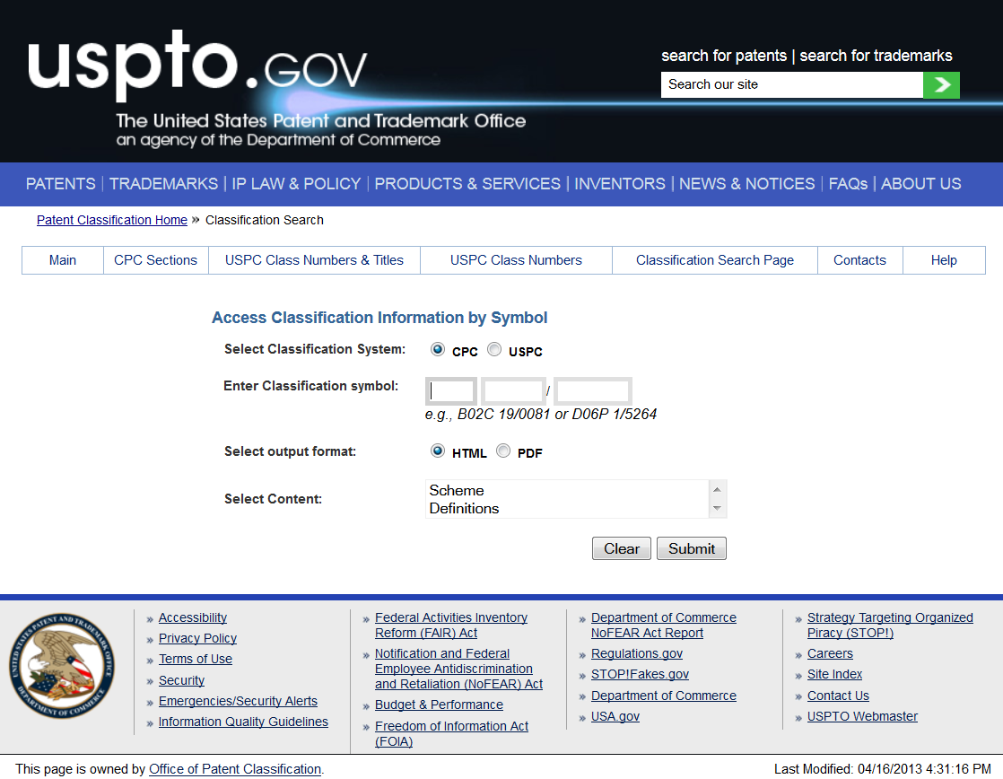Viewport: 1003px width, 779px height.
Task: Open the INVENTORS menu
Action: [620, 184]
